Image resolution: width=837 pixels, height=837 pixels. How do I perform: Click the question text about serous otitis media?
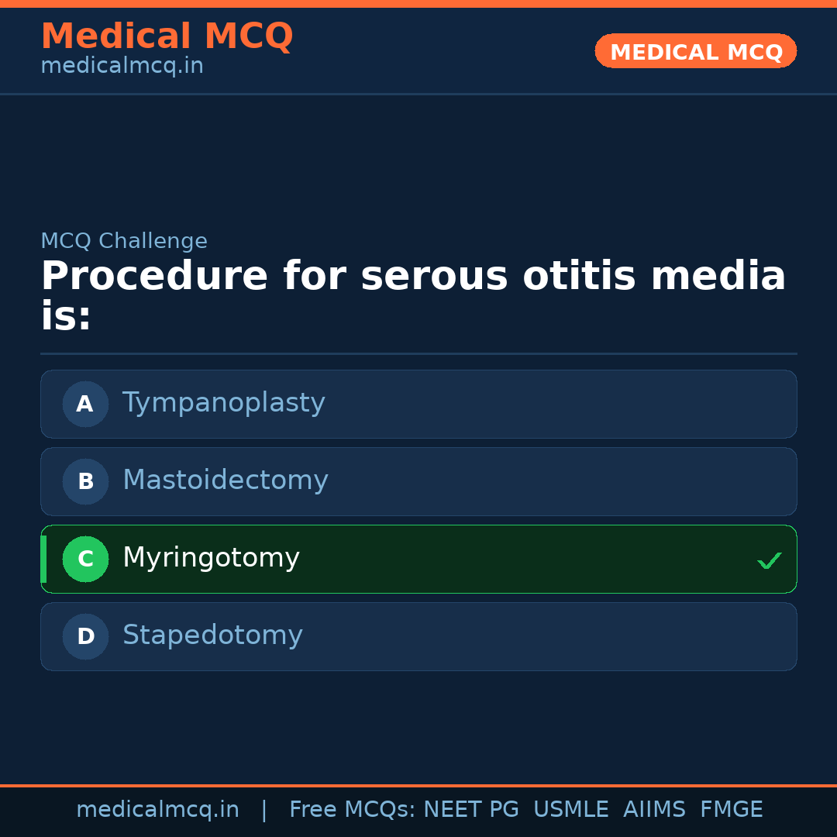click(414, 292)
